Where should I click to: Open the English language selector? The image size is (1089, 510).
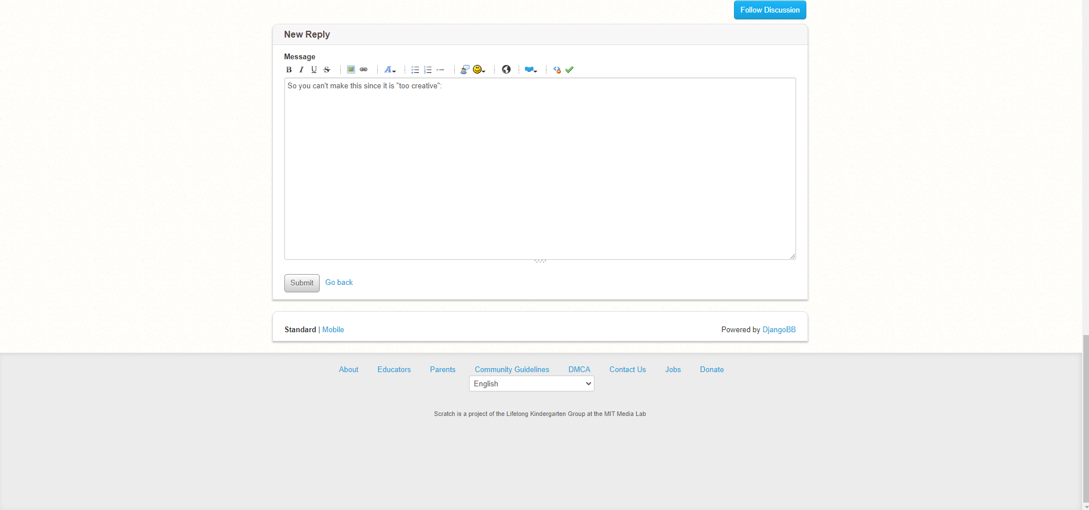(x=531, y=383)
